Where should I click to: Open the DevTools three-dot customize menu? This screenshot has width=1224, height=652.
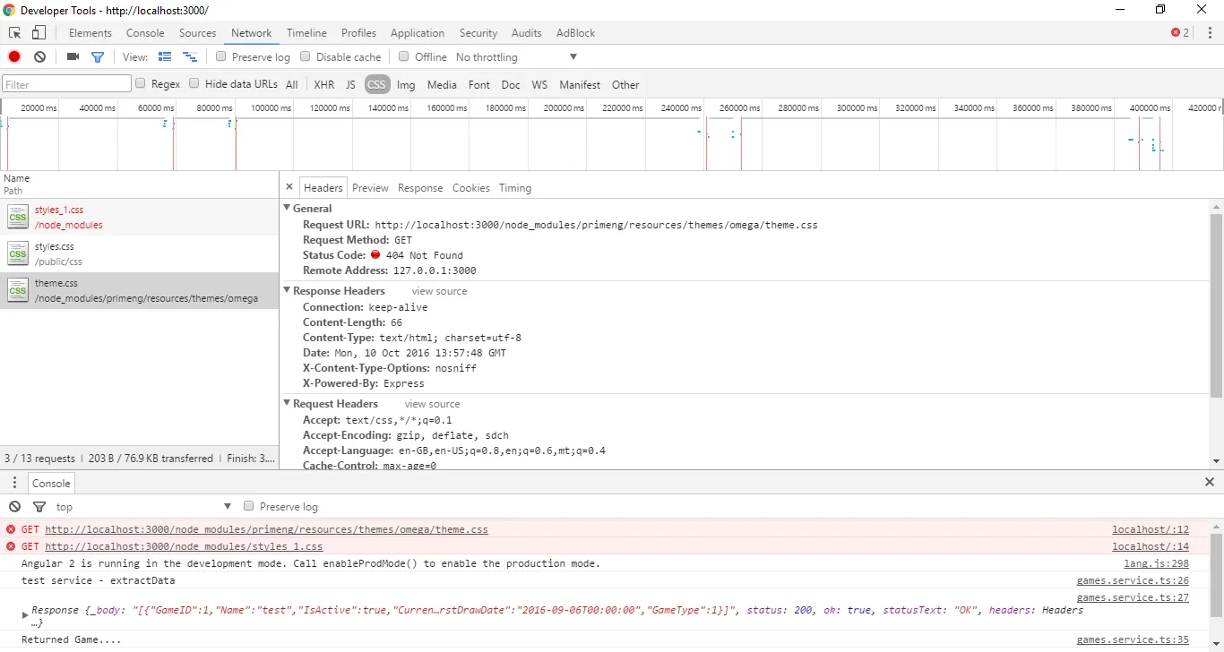click(x=1210, y=33)
